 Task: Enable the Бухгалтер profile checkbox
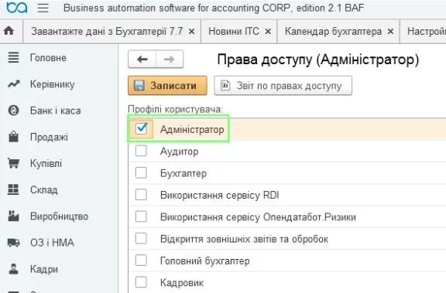click(x=141, y=172)
